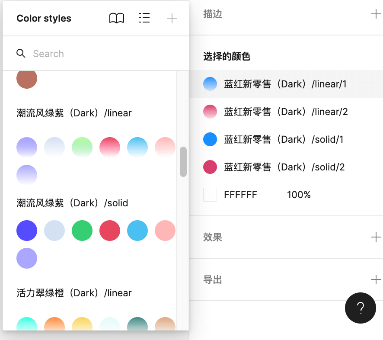Toggle list view in Color styles
The height and width of the screenshot is (340, 383).
[144, 18]
